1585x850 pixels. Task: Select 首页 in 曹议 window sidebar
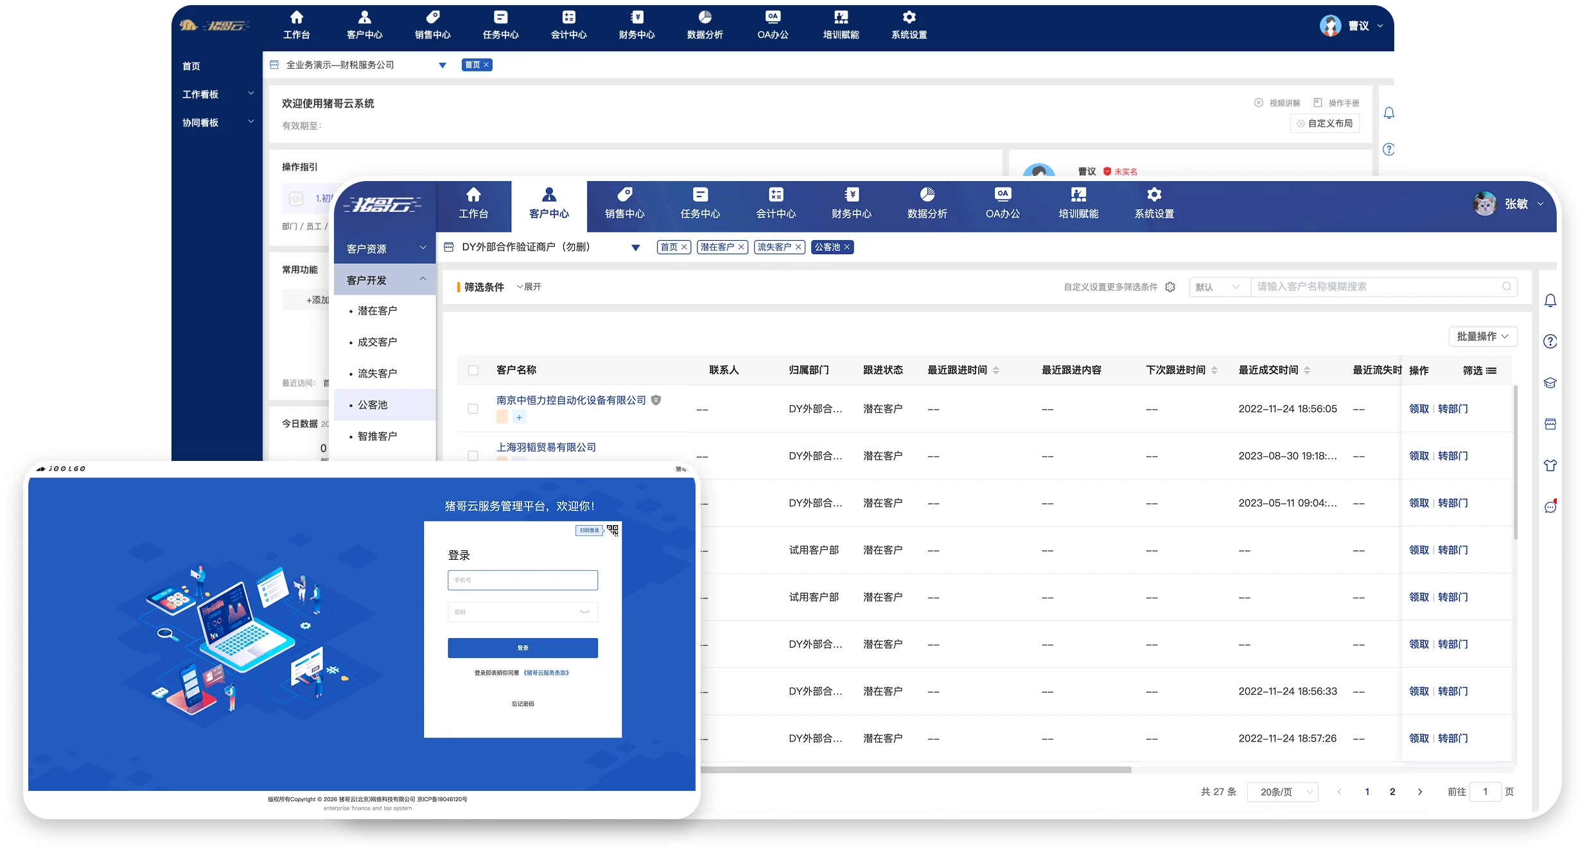click(x=191, y=66)
